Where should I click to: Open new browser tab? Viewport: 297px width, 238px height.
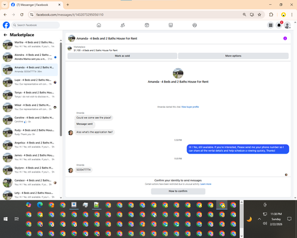click(x=68, y=5)
